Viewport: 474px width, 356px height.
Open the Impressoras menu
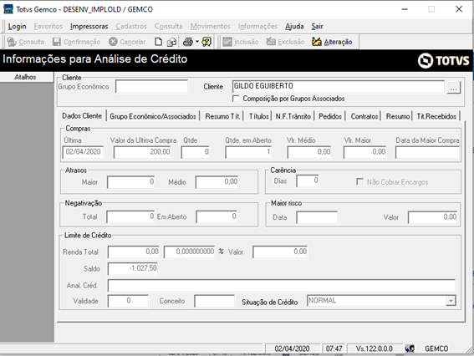[x=89, y=26]
